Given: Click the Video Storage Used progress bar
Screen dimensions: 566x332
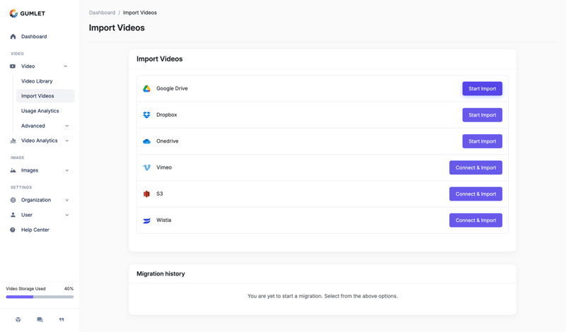Looking at the screenshot, I should click(x=40, y=297).
